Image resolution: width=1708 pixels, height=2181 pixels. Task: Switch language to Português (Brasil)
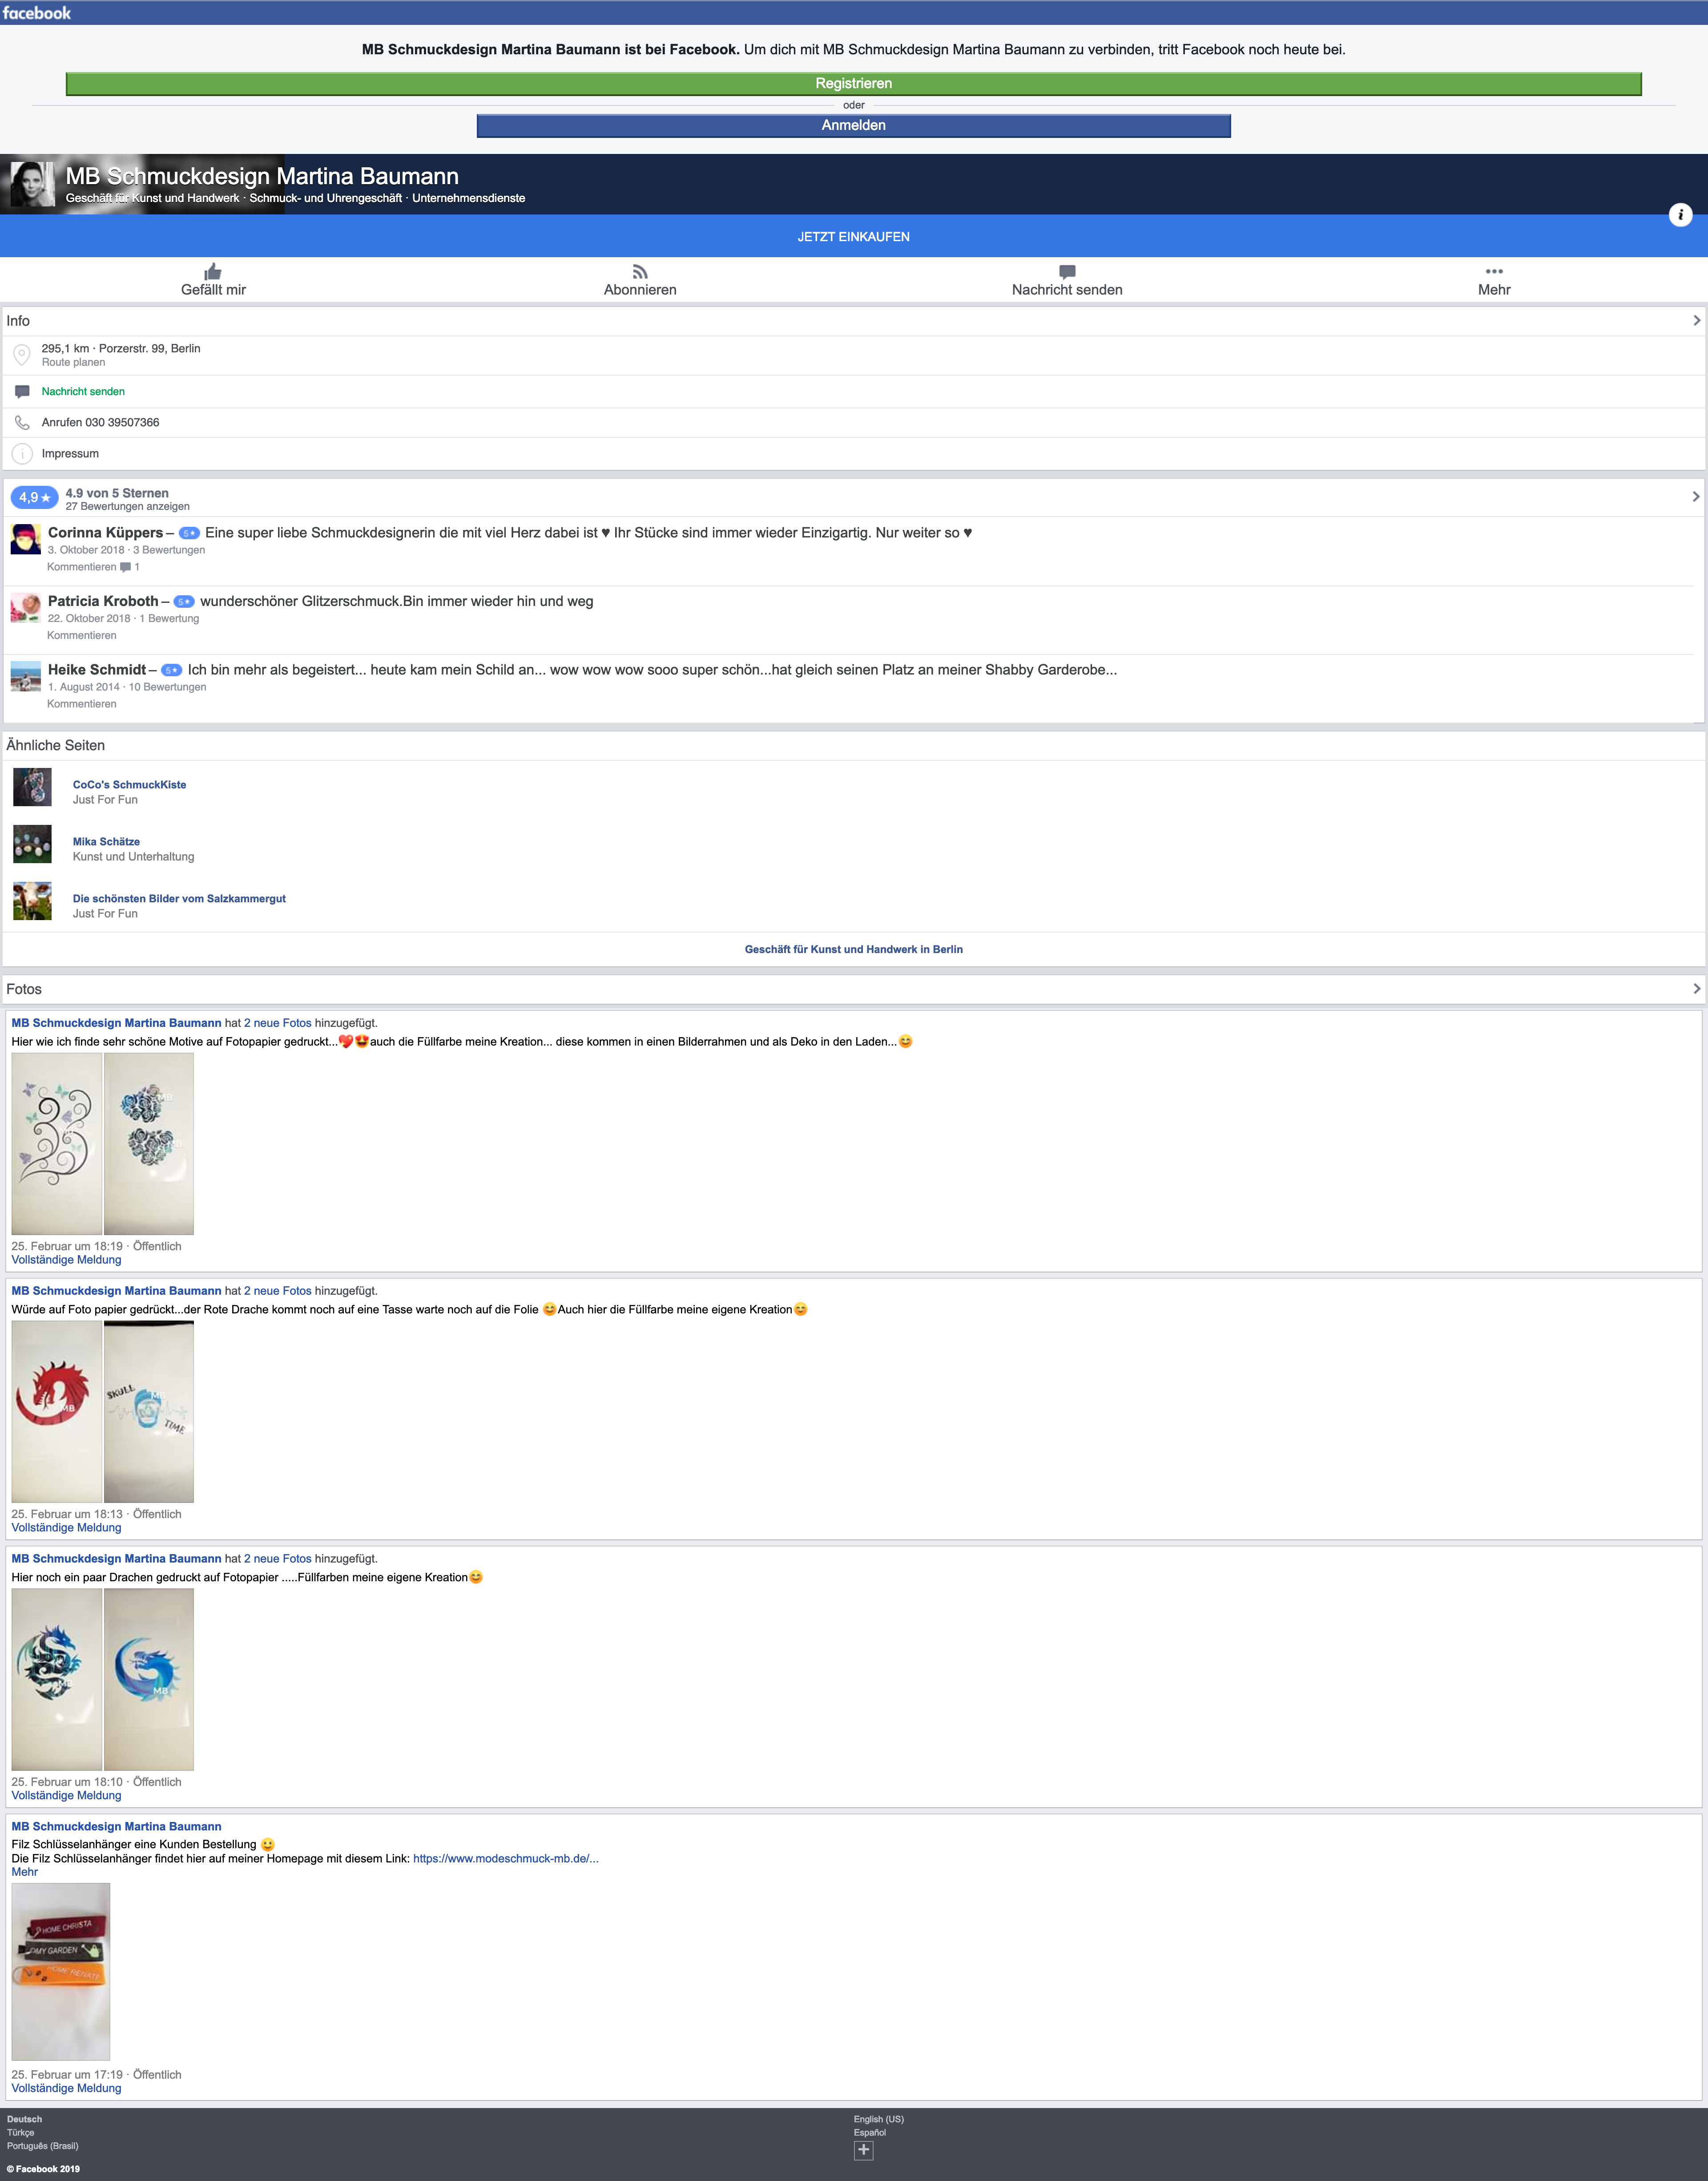42,2146
